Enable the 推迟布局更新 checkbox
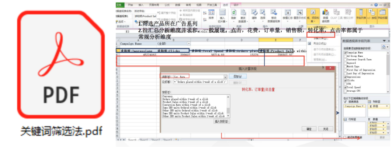 pyautogui.click(x=345, y=138)
